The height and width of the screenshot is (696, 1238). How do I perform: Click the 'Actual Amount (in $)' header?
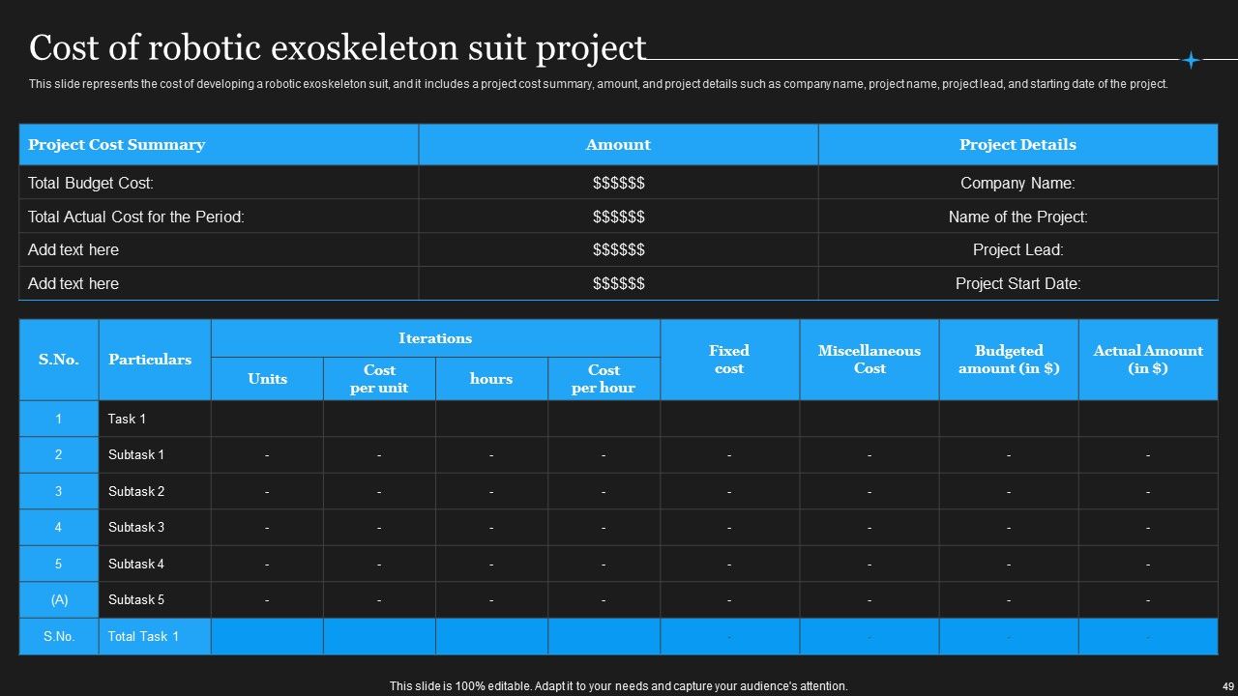[x=1148, y=360]
